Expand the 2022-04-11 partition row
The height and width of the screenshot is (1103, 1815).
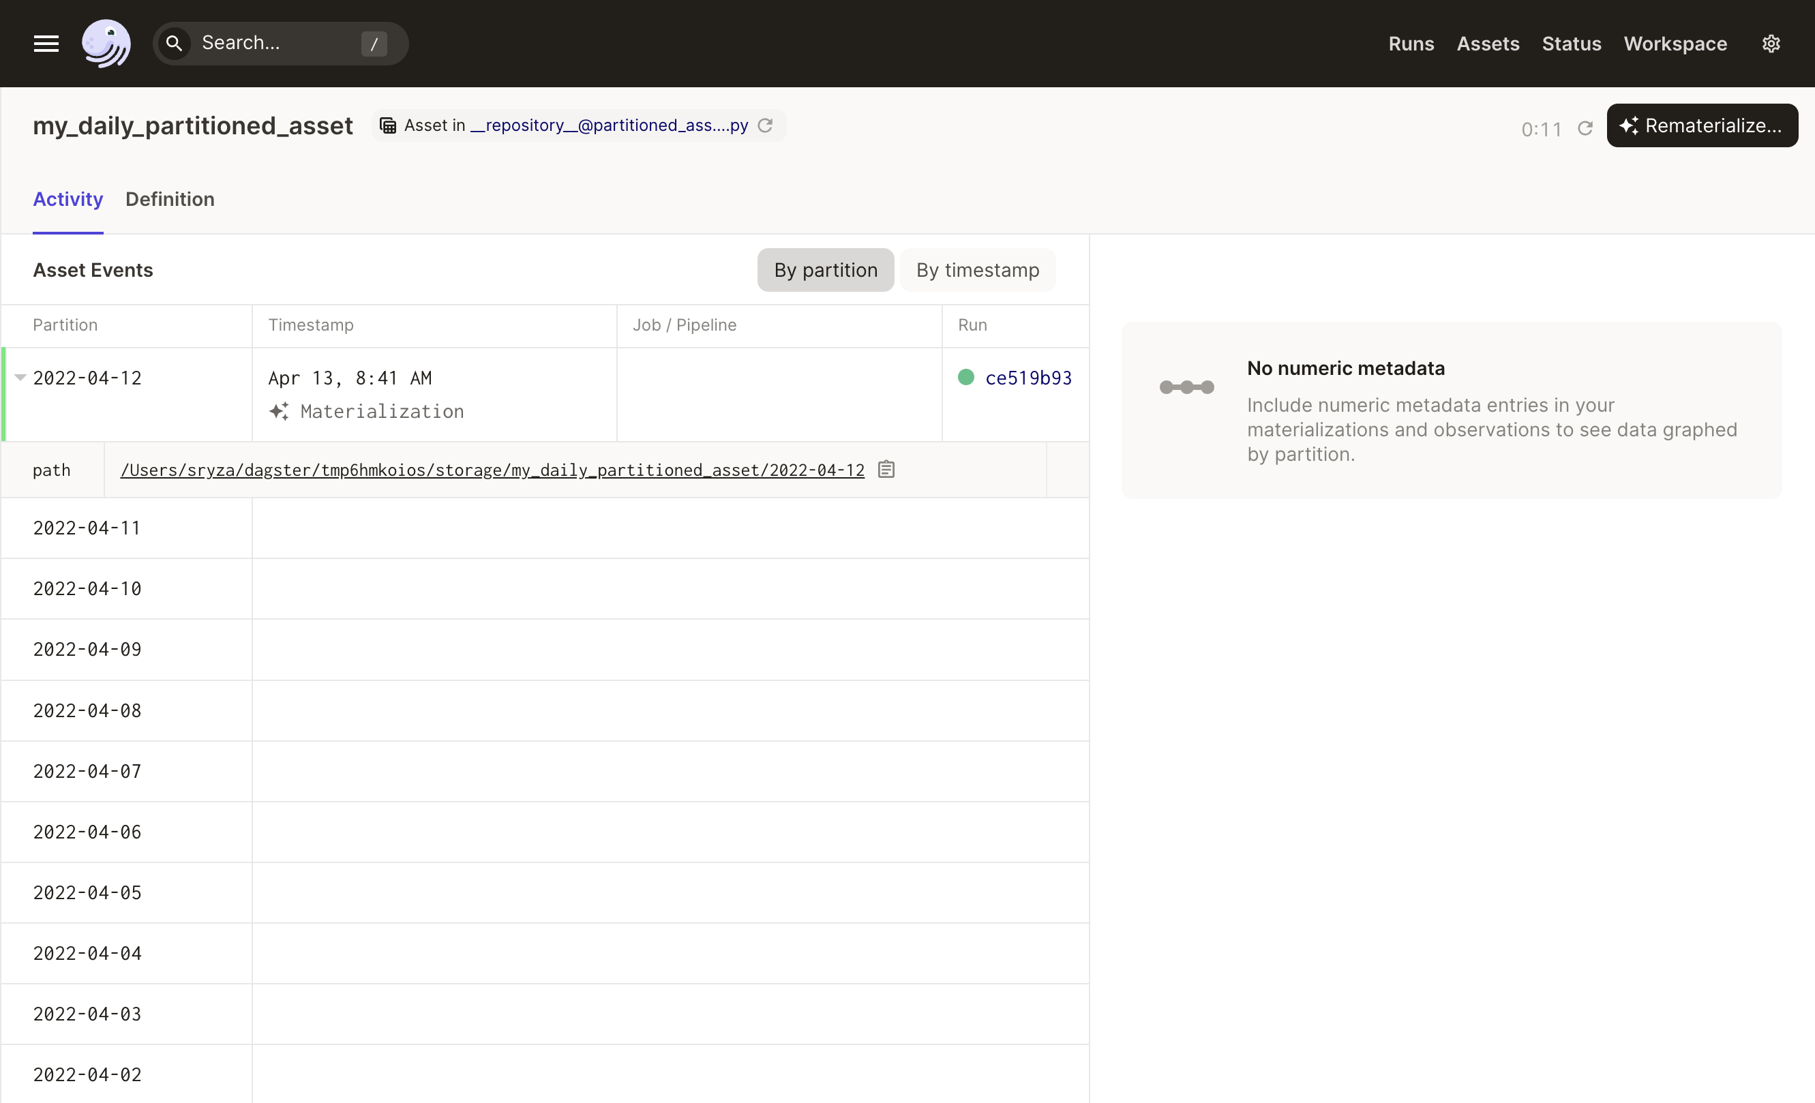[87, 527]
